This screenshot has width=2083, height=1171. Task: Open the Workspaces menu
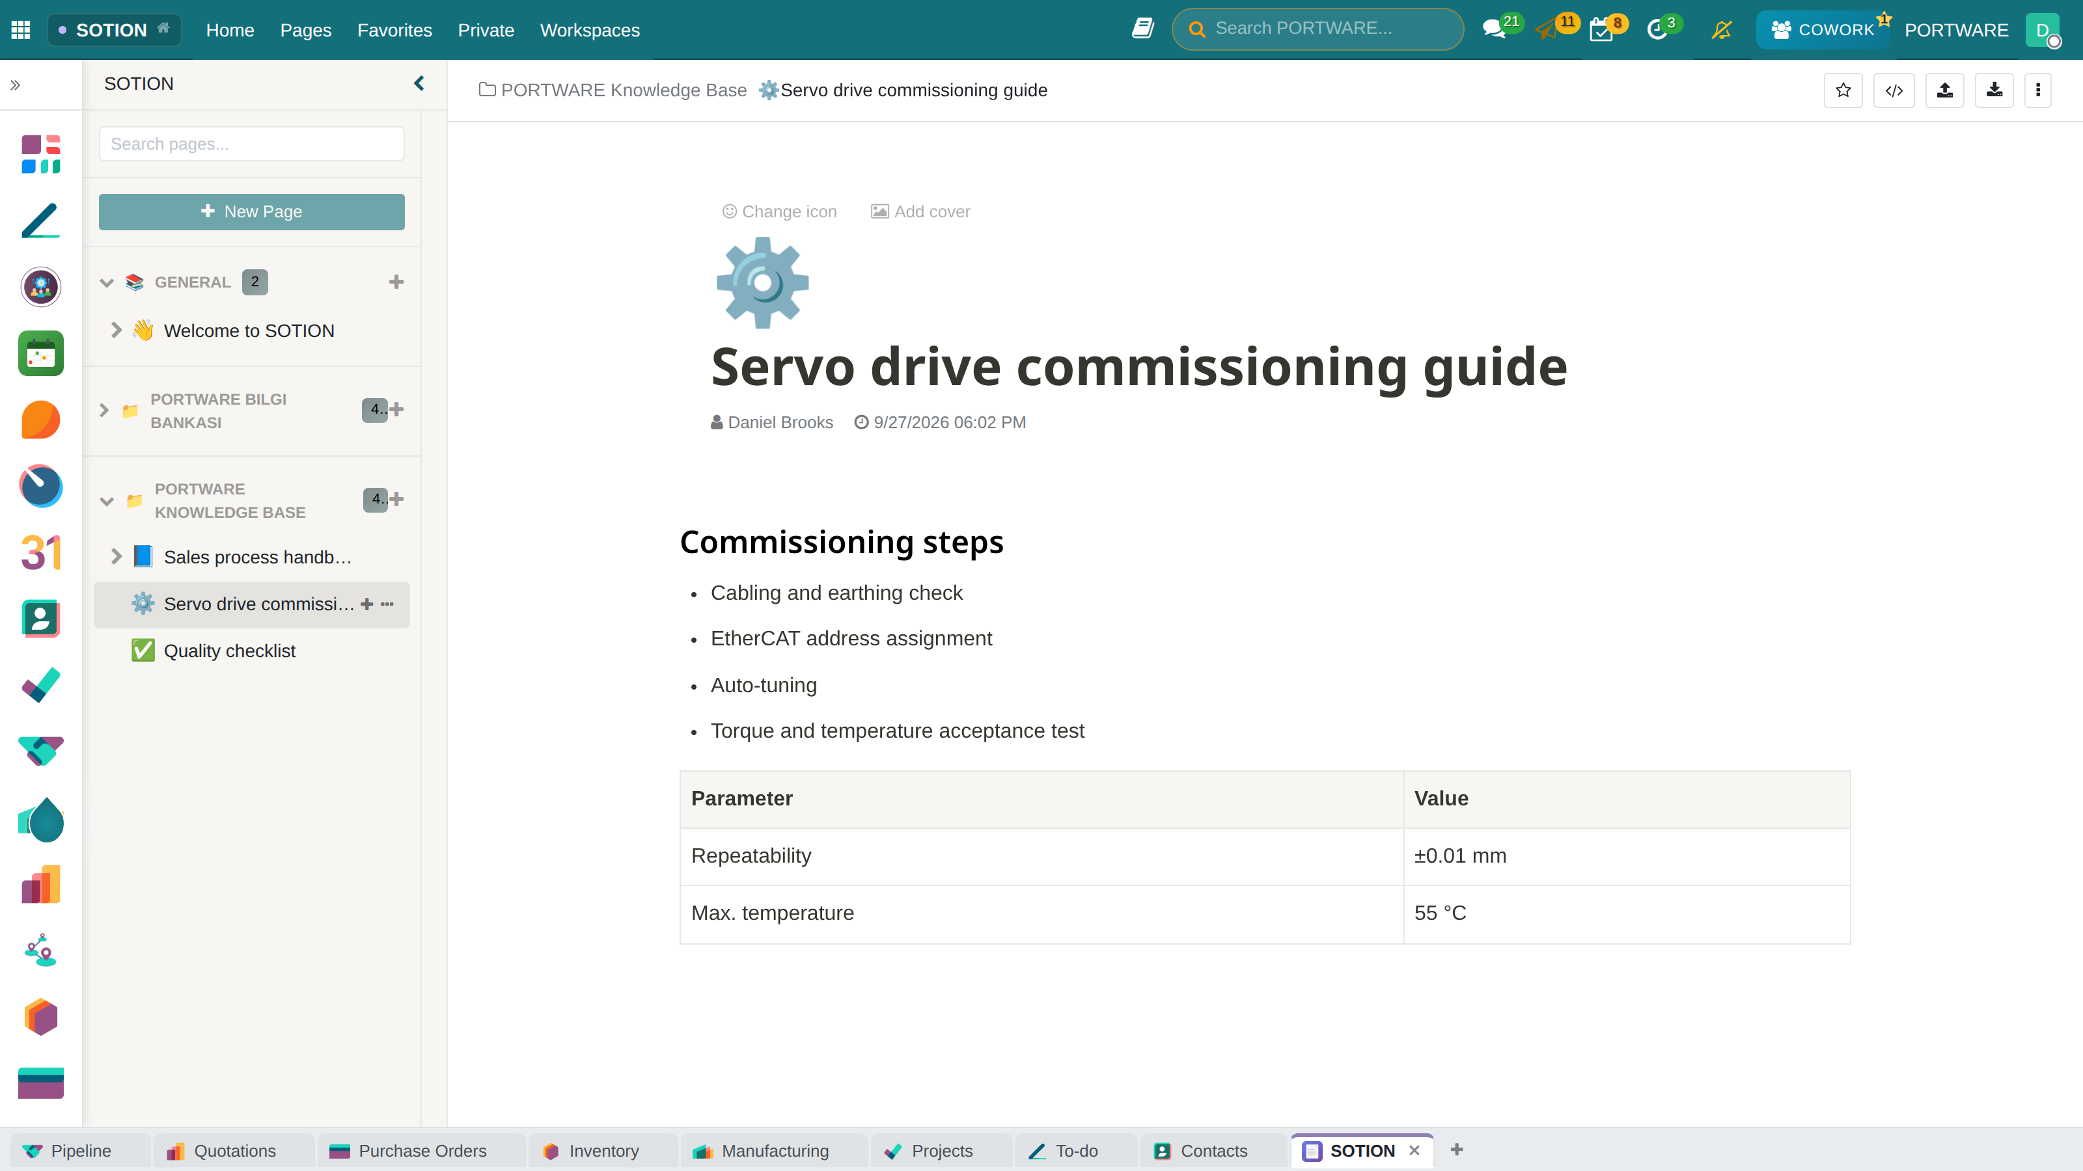[590, 30]
